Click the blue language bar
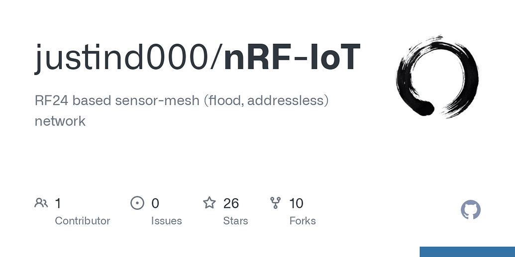The height and width of the screenshot is (257, 515). pyautogui.click(x=467, y=252)
